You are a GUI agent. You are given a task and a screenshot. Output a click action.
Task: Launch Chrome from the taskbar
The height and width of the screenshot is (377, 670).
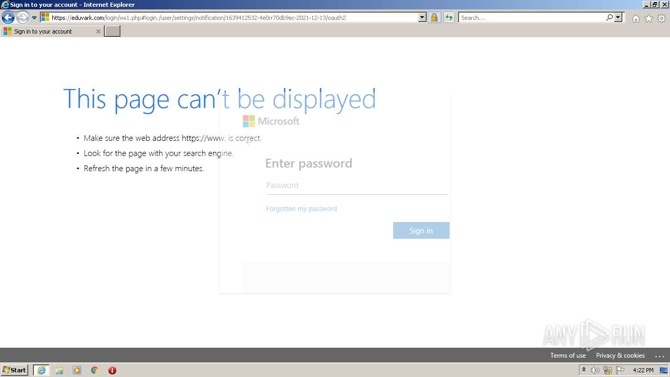(95, 370)
